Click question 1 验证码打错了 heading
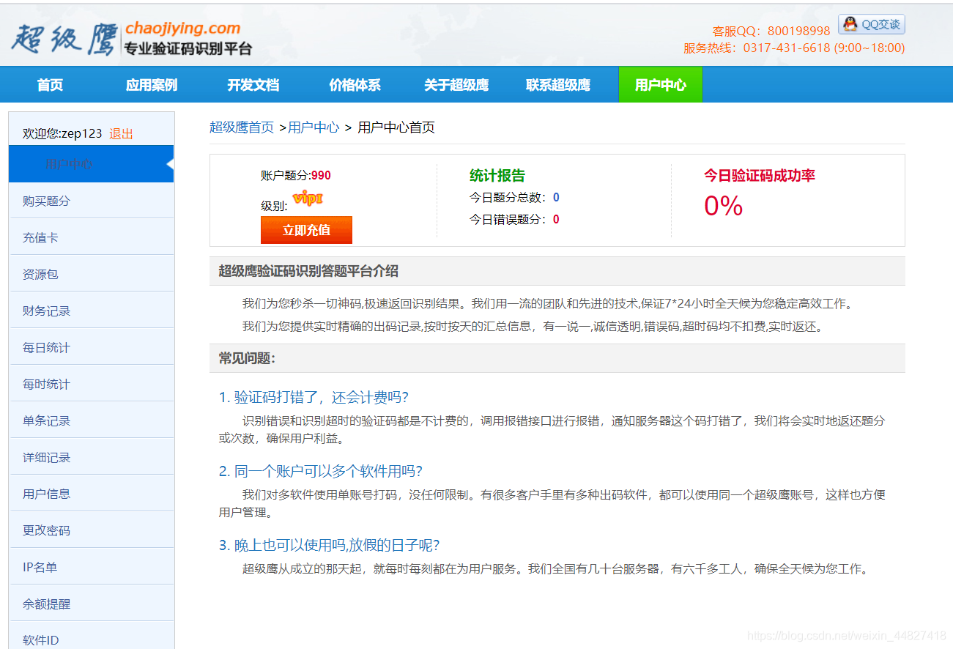 pyautogui.click(x=314, y=398)
